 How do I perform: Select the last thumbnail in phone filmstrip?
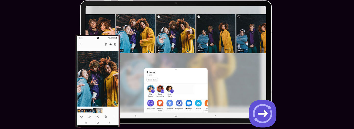coord(100,110)
